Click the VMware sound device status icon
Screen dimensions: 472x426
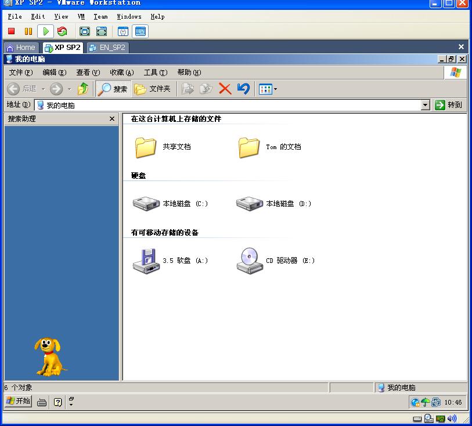point(452,418)
